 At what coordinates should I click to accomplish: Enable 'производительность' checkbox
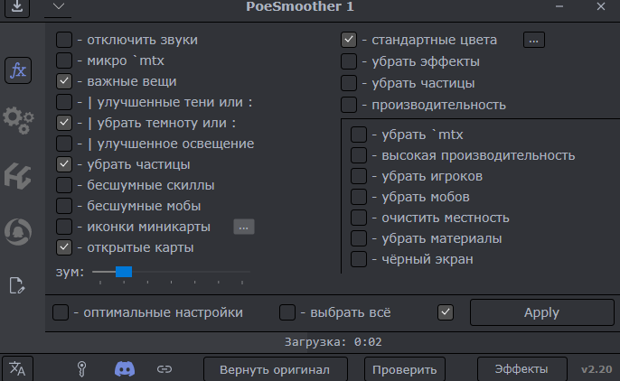point(349,105)
